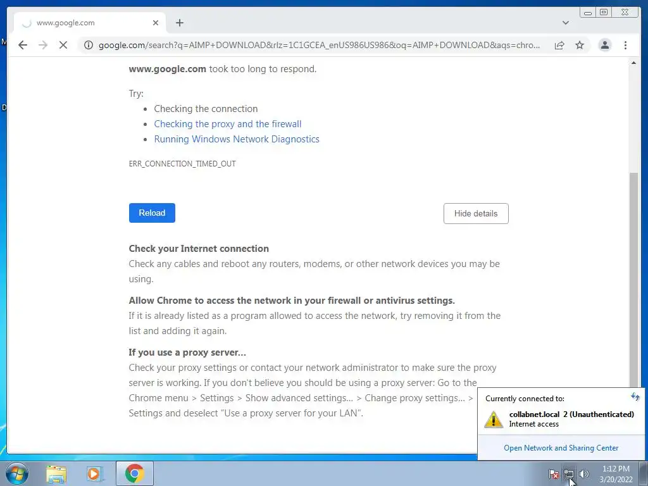
Task: Open a new tab
Action: click(x=179, y=23)
